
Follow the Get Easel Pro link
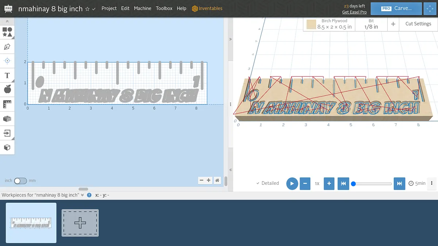click(354, 12)
